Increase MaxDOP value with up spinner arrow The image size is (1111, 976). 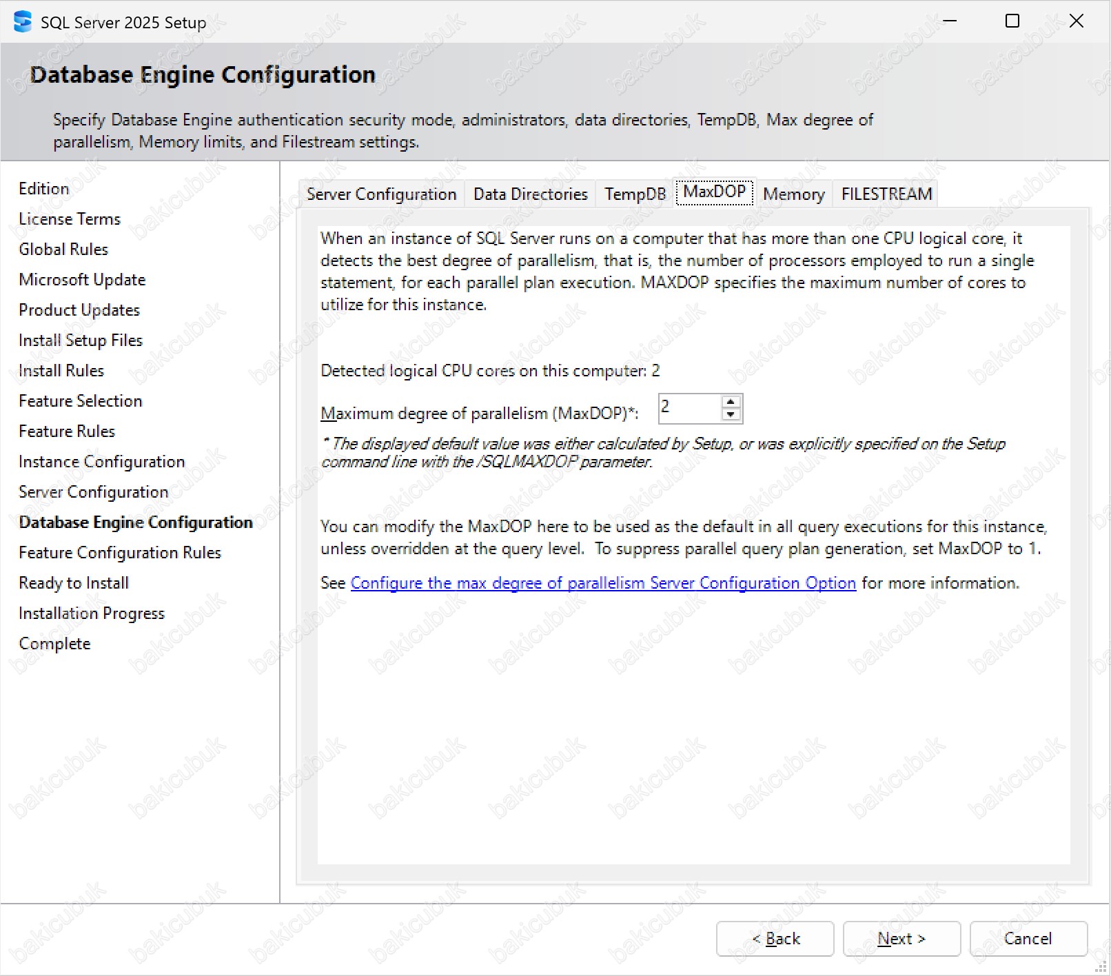pos(731,402)
